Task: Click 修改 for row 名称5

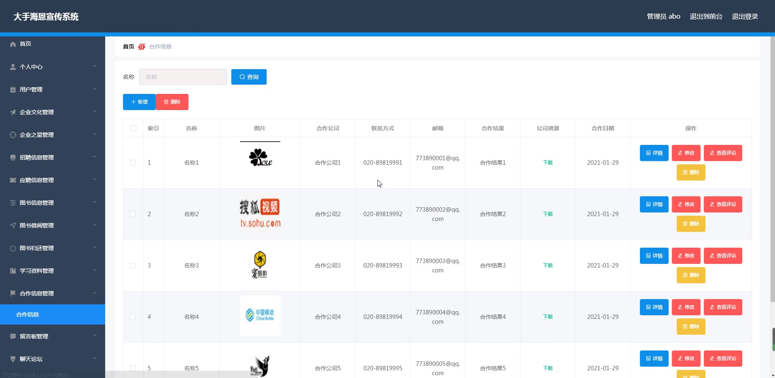Action: (686, 359)
